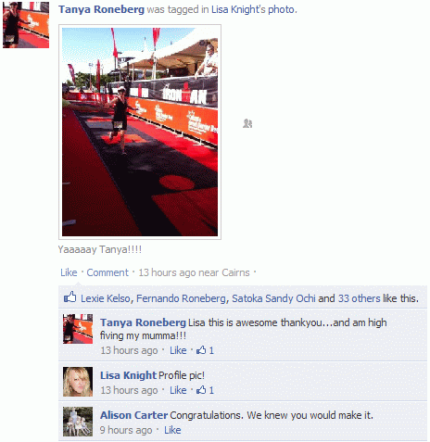Open Alison Carter's name link
The height and width of the screenshot is (442, 430).
[x=133, y=415]
